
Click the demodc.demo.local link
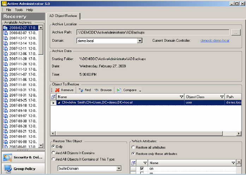click(215, 40)
